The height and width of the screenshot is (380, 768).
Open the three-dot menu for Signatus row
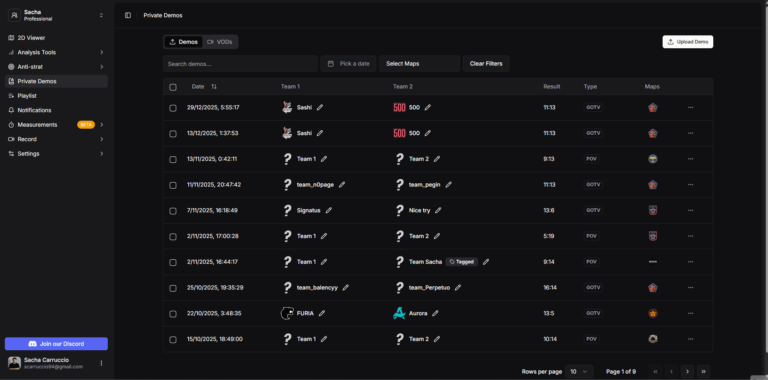click(690, 210)
